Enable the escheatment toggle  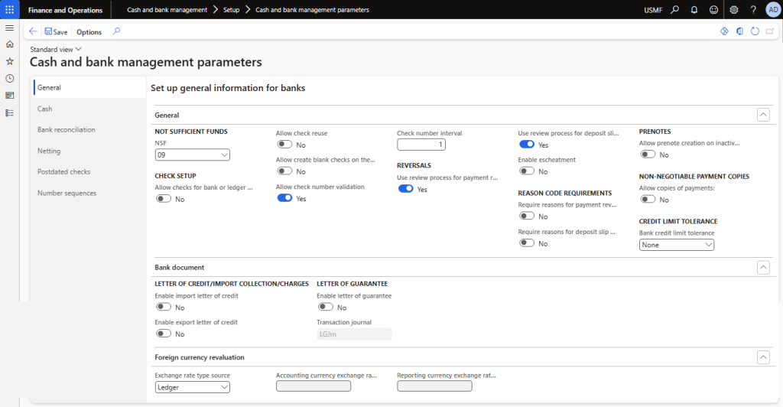coord(527,171)
